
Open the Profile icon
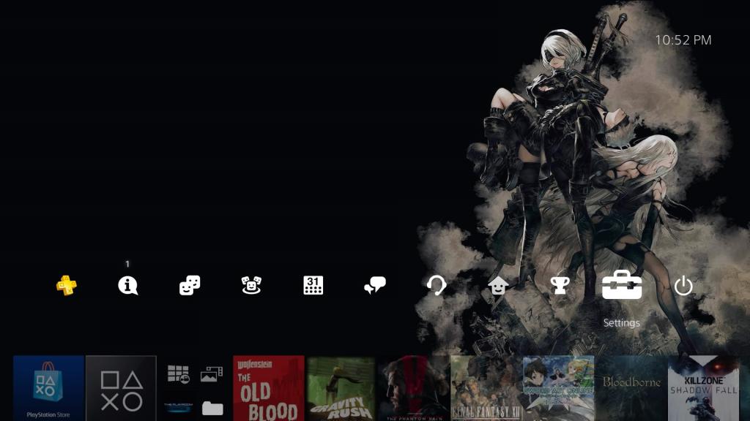[x=498, y=286]
